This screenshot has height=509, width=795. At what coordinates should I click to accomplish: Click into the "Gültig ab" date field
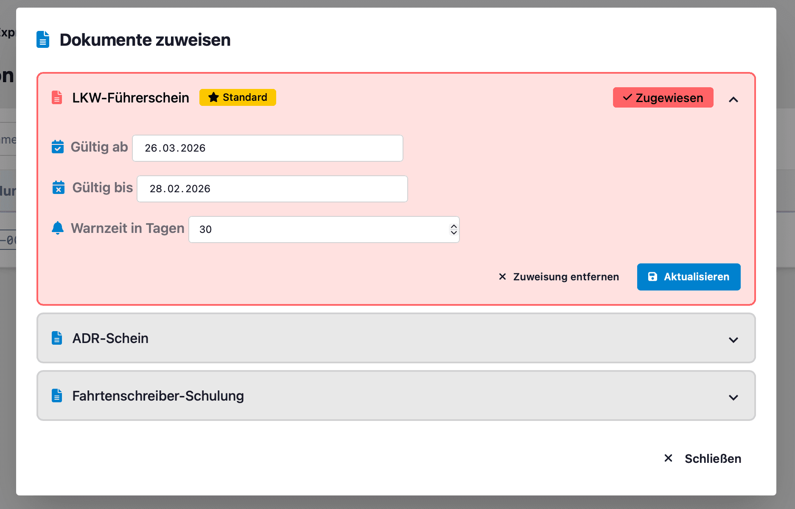(267, 148)
